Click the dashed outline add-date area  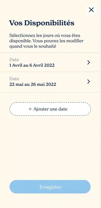point(50,109)
